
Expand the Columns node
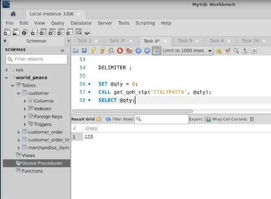(x=25, y=101)
